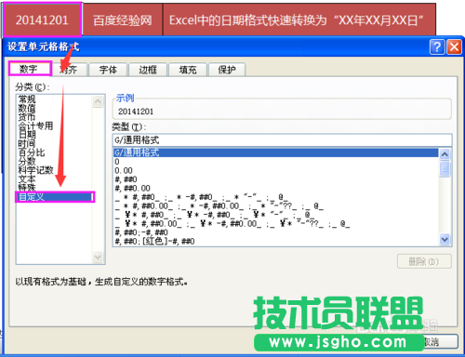Image resolution: width=465 pixels, height=357 pixels.
Task: Choose the 文本 category
Action: pyautogui.click(x=27, y=178)
